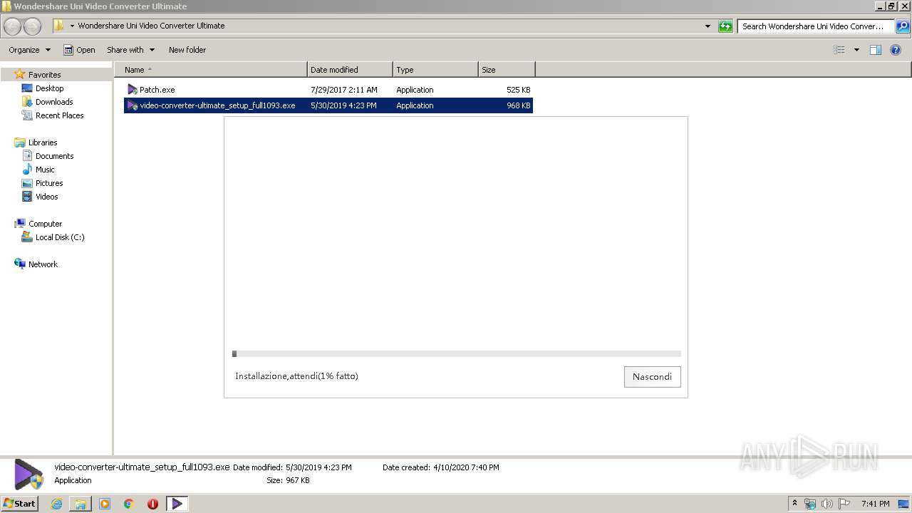Open Opera taskbar icon
Screen dimensions: 912x513
(x=152, y=504)
